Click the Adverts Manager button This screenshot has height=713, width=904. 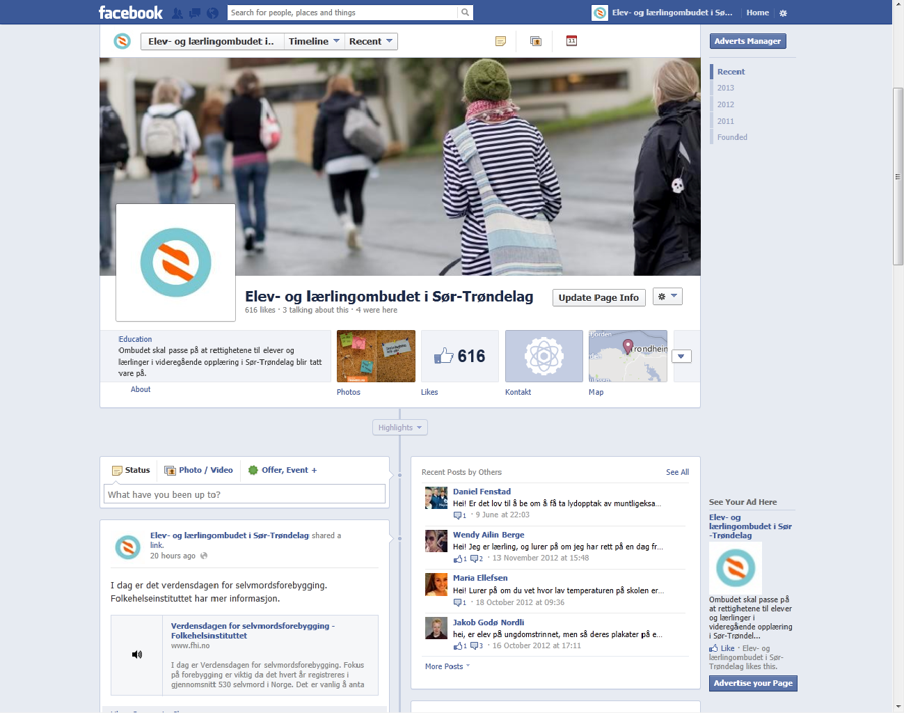point(747,41)
